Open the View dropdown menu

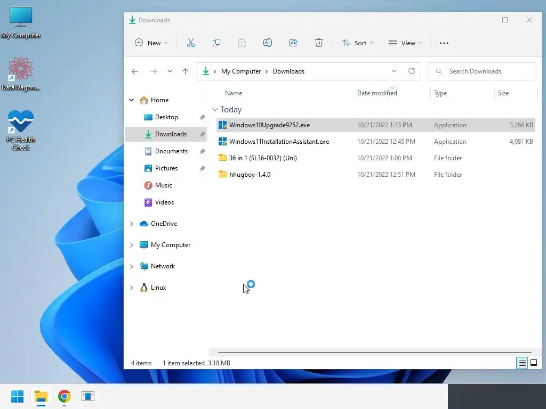click(x=405, y=43)
